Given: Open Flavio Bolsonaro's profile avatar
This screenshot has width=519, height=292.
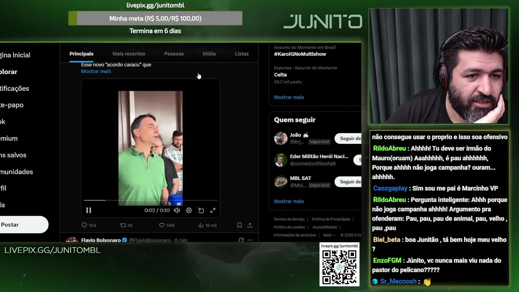Looking at the screenshot, I should coord(72,240).
